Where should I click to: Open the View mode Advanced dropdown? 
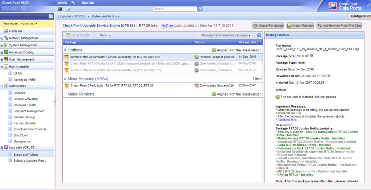coord(29,24)
